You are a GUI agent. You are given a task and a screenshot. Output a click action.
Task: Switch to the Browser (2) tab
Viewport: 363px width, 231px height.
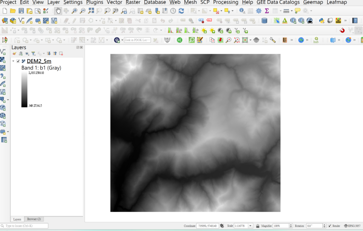[x=34, y=219]
